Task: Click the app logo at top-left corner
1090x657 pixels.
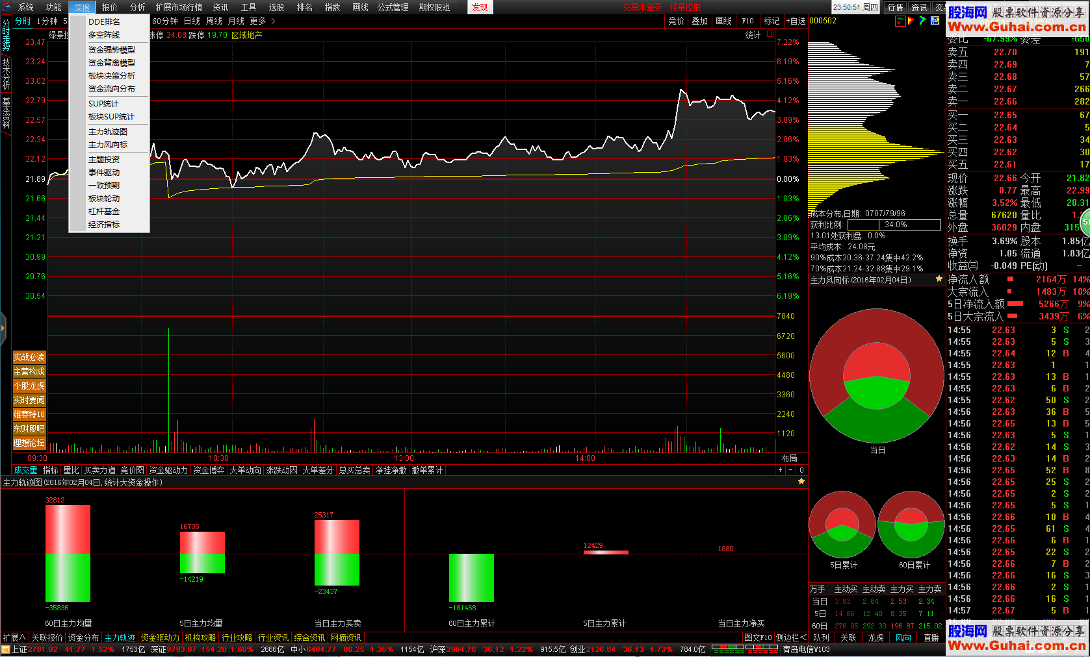Action: pos(6,7)
